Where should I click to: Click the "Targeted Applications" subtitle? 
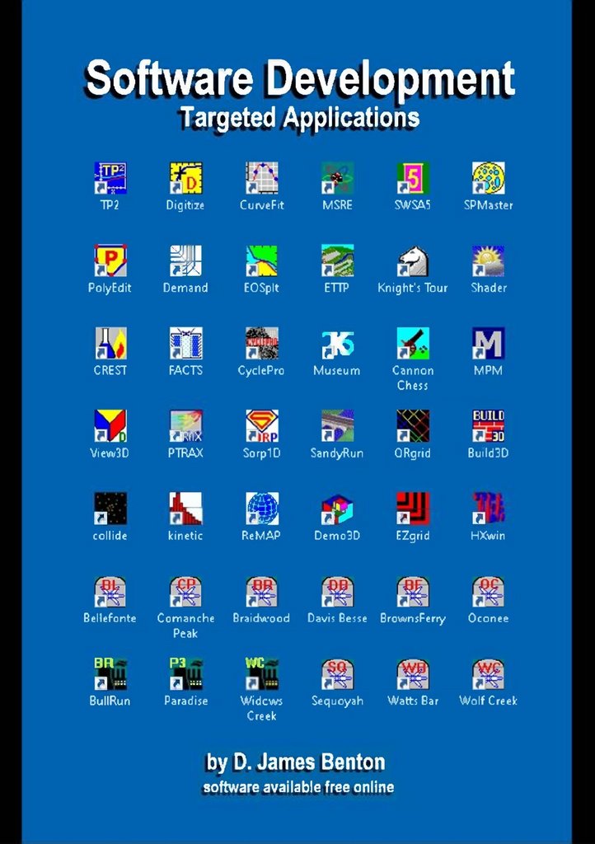[x=299, y=118]
